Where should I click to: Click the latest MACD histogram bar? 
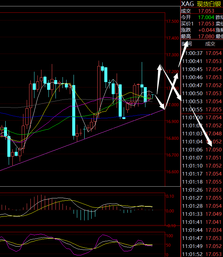[152, 210]
